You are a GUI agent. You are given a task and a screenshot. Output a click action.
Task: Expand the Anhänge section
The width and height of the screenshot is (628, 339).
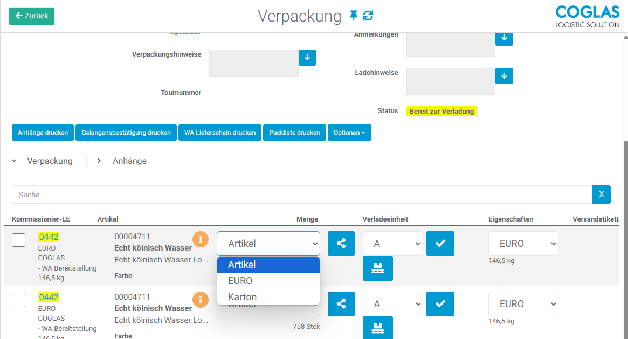click(129, 161)
